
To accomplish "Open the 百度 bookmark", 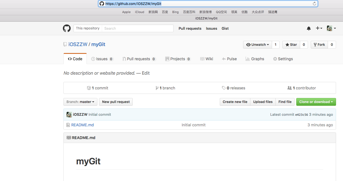I will click(165, 12).
